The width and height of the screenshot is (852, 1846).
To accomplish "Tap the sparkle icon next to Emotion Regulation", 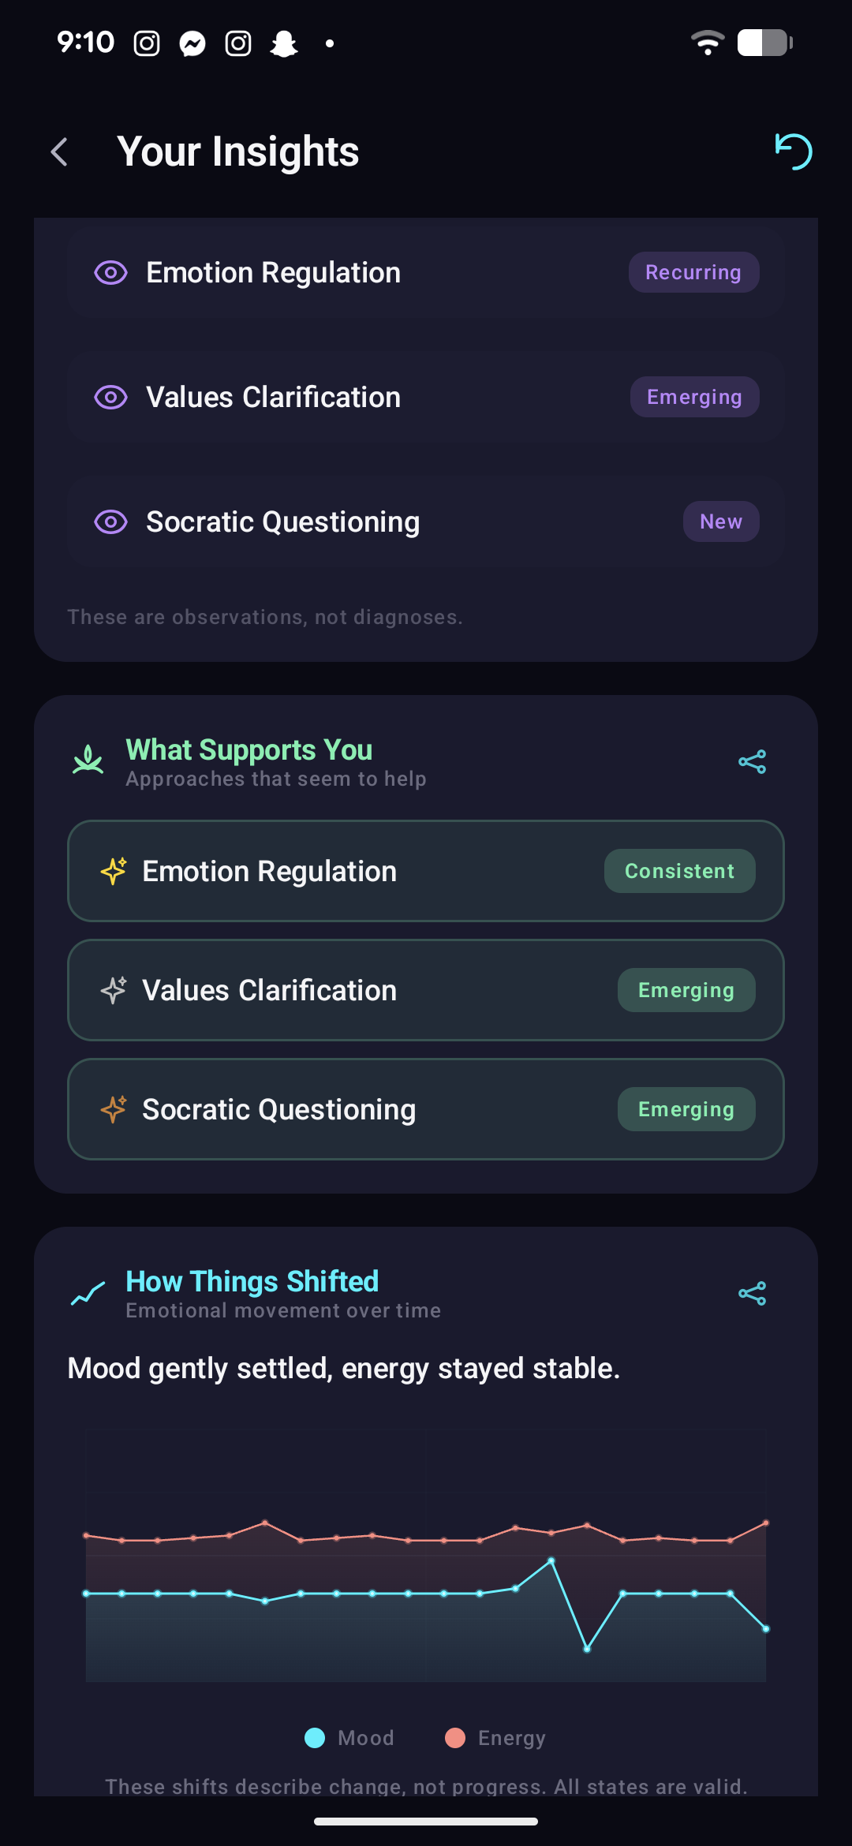I will [x=113, y=871].
